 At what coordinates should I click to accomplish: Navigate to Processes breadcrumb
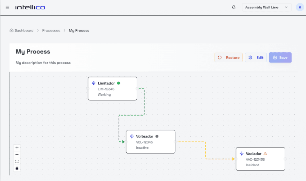coord(51,30)
